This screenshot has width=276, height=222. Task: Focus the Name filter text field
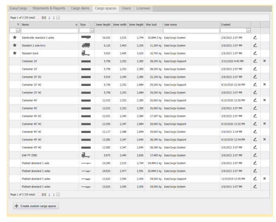coord(49,30)
